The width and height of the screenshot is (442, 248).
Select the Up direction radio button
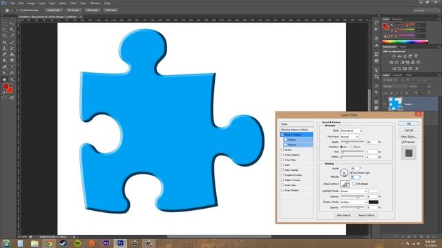(x=342, y=147)
